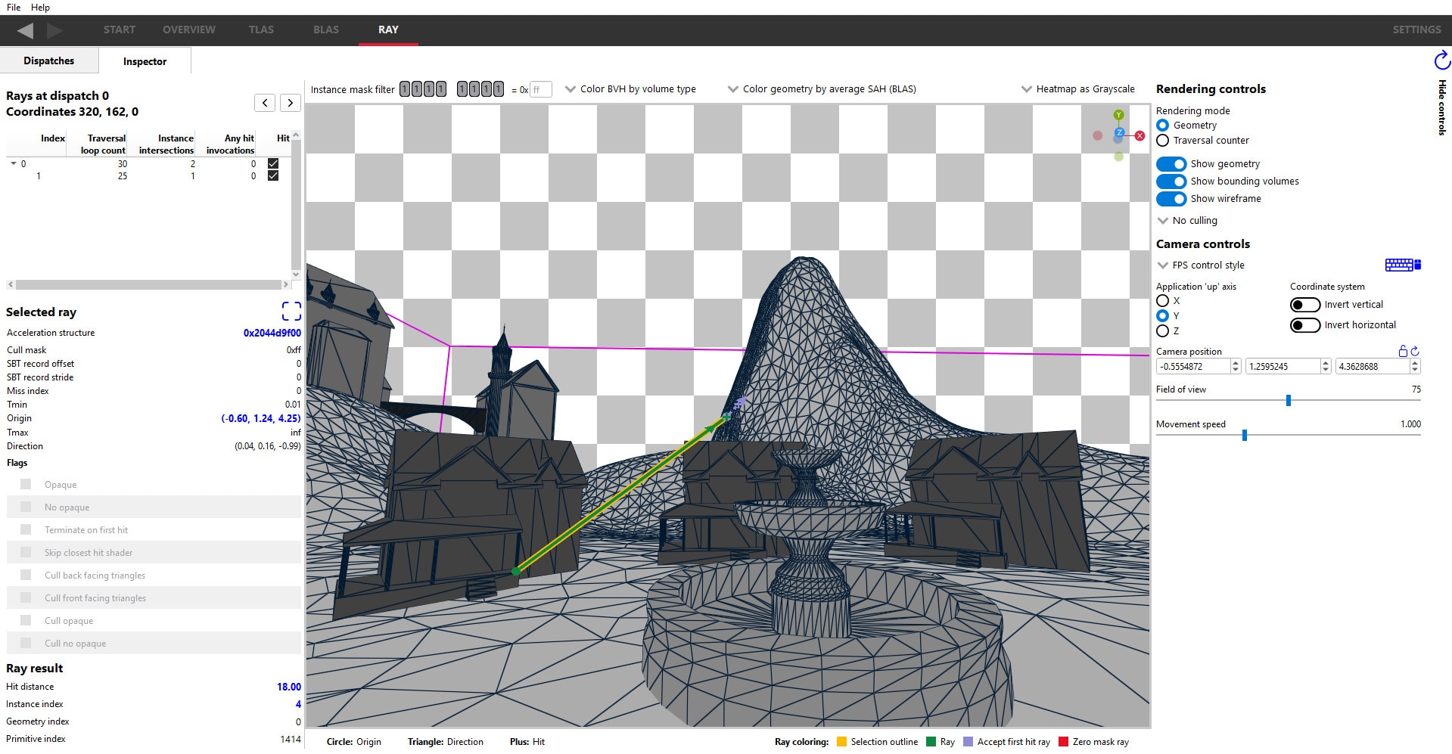This screenshot has width=1452, height=754.
Task: Go to next ray coordinate
Action: coord(291,103)
